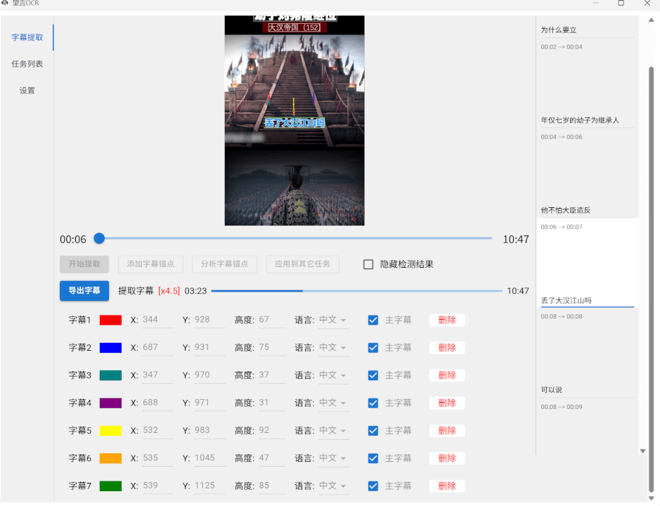
Task: Click the yellow color swatch for 字幕5
Action: (110, 431)
